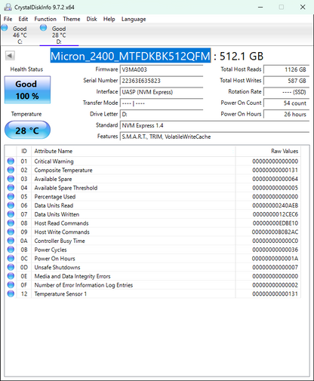Select the Data Units Read attribute name
314x381 pixels.
[54, 205]
